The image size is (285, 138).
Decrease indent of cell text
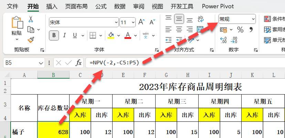point(169,40)
